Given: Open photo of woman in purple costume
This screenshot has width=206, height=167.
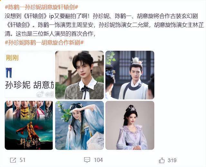Looking at the screenshot, I should point(130,125).
